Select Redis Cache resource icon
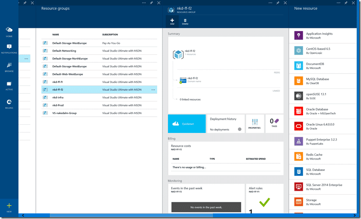This screenshot has width=361, height=219. coord(299,157)
